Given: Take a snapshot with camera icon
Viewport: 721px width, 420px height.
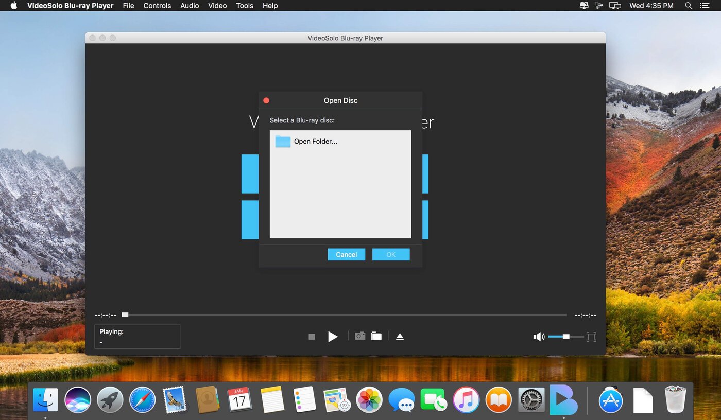Looking at the screenshot, I should pos(360,336).
